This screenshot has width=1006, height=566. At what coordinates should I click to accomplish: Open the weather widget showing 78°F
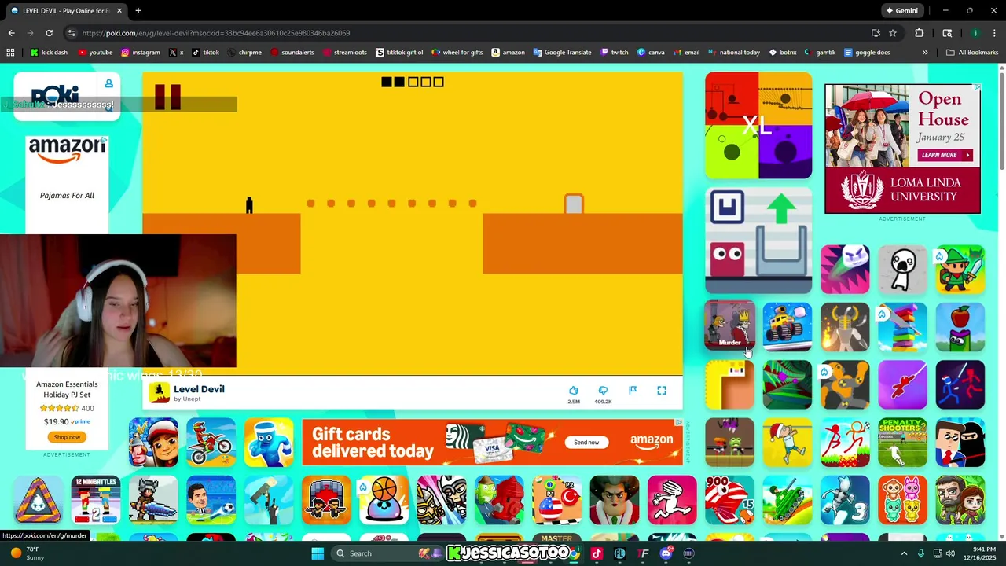coord(26,553)
